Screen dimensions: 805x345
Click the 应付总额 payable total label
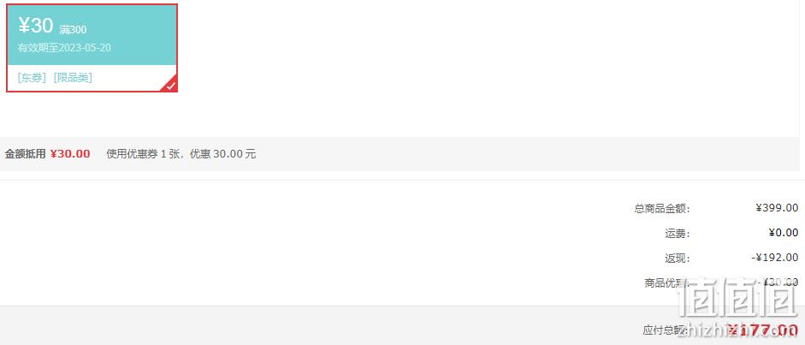click(666, 330)
